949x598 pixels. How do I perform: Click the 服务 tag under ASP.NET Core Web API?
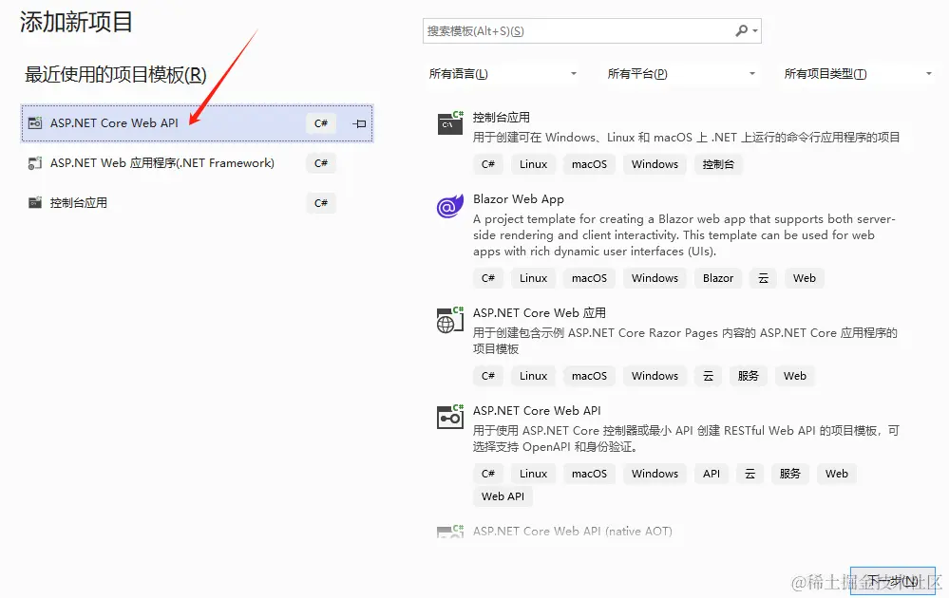click(789, 474)
